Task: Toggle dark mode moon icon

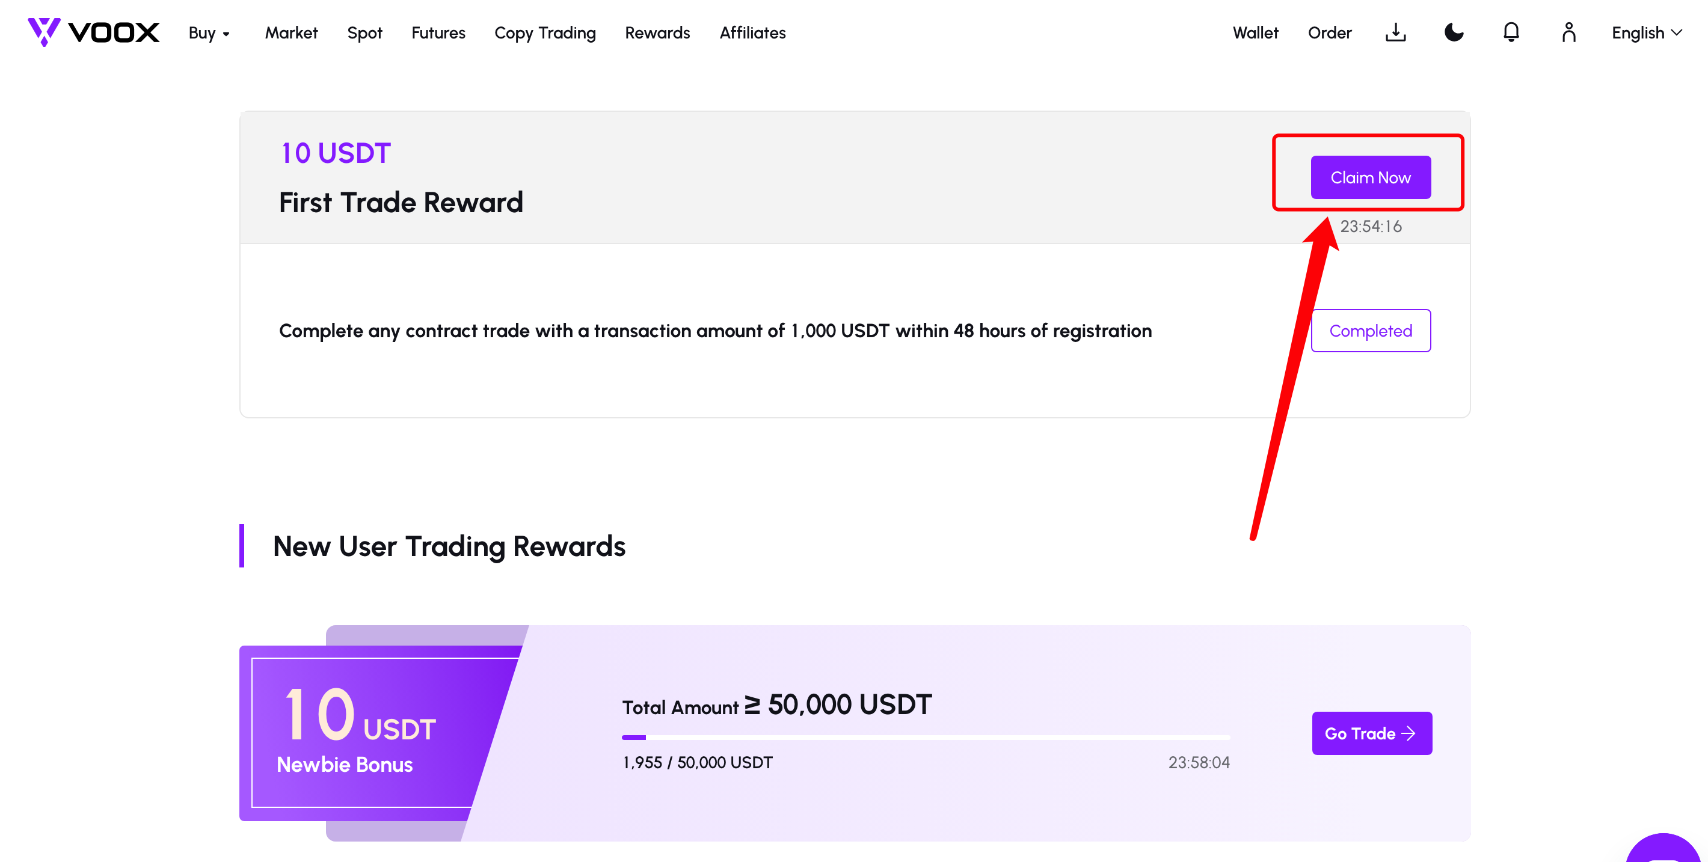Action: tap(1454, 32)
